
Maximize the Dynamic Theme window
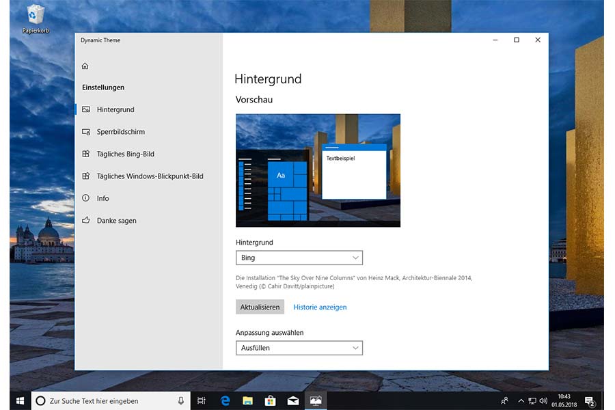point(517,40)
